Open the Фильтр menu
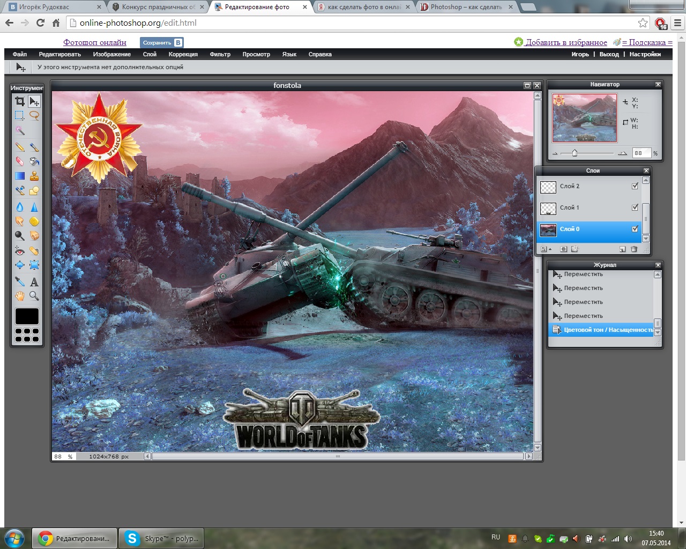This screenshot has width=686, height=549. click(x=220, y=54)
